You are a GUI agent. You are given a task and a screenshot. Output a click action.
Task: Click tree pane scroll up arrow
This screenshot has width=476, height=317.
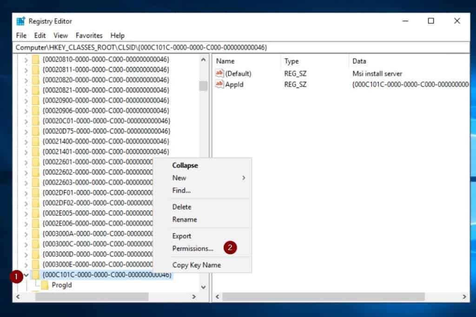(x=204, y=60)
